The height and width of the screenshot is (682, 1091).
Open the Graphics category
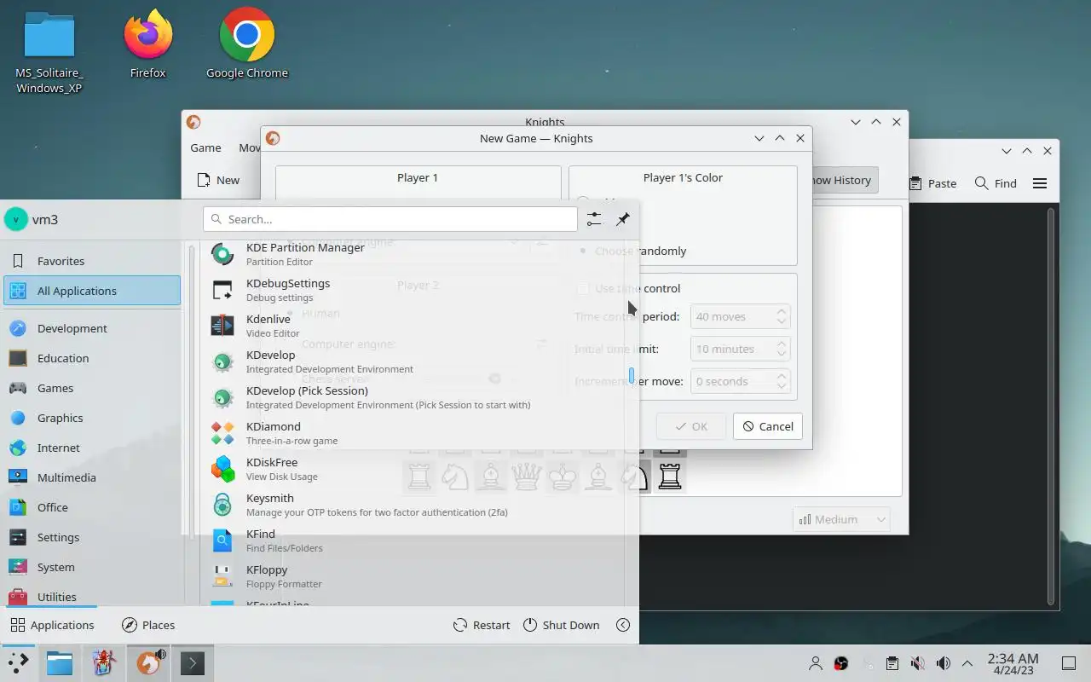pos(92,418)
